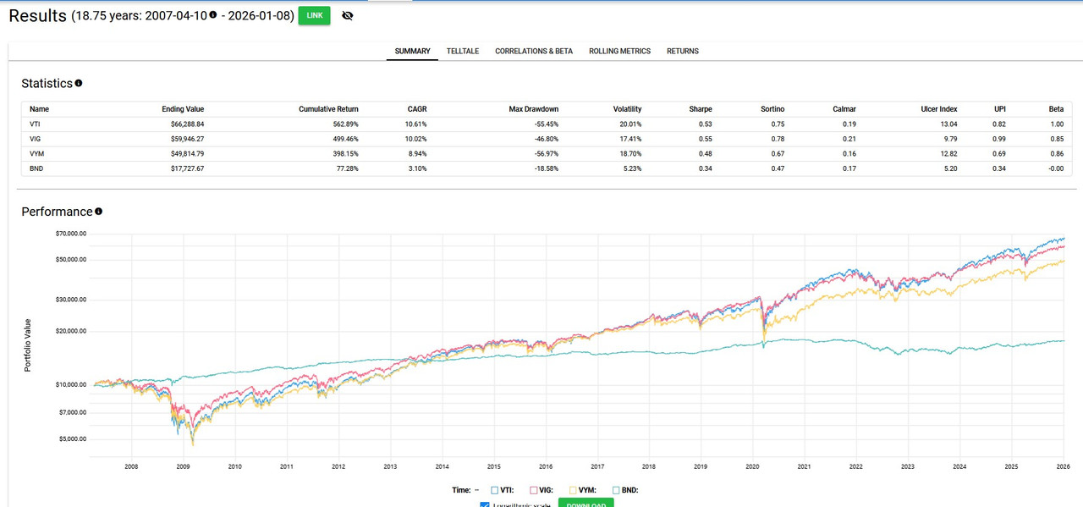This screenshot has width=1083, height=507.
Task: Click the ending value $17,727.67
Action: click(x=187, y=168)
